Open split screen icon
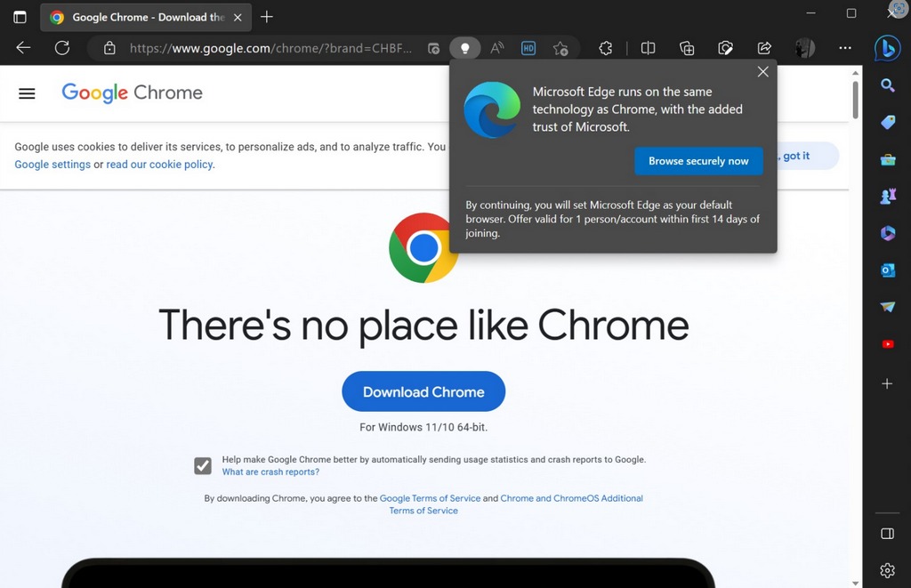 (648, 48)
